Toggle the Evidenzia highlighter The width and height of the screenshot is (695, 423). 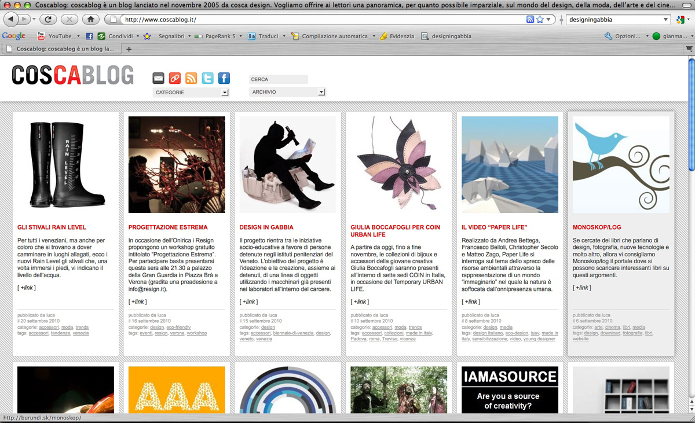(397, 36)
